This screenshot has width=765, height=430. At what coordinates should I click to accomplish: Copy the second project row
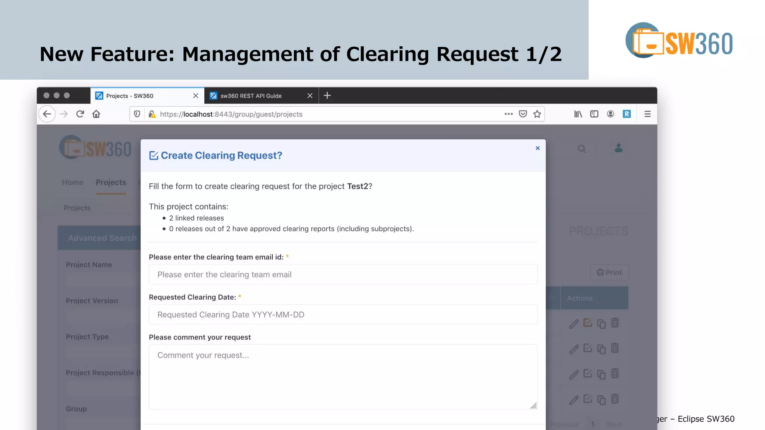(601, 349)
